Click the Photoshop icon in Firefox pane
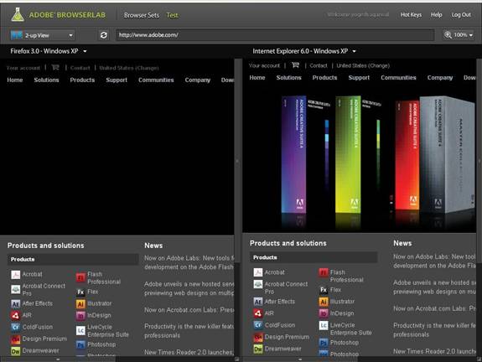 coord(80,344)
